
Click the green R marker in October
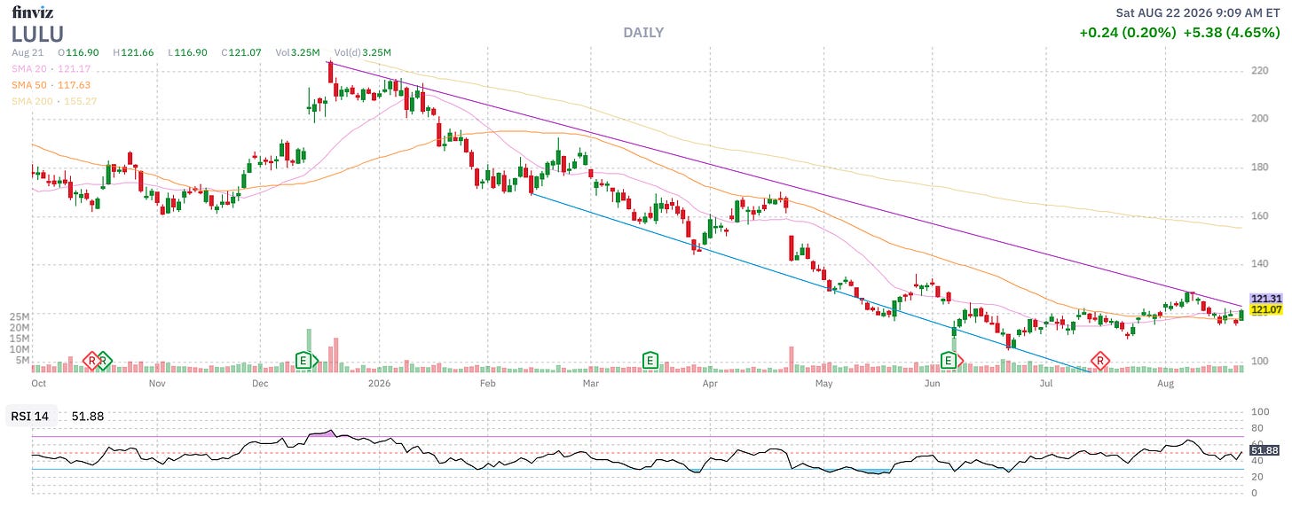pos(104,360)
